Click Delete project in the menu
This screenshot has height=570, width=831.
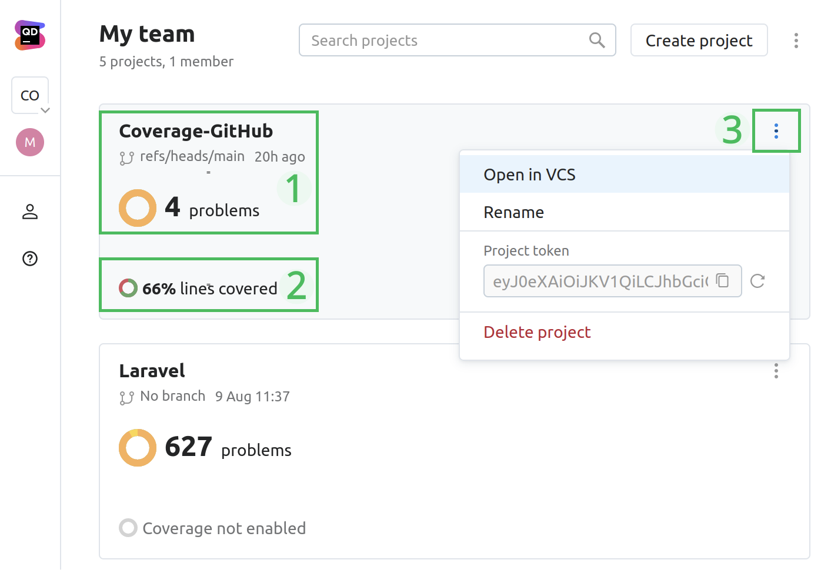pyautogui.click(x=537, y=332)
